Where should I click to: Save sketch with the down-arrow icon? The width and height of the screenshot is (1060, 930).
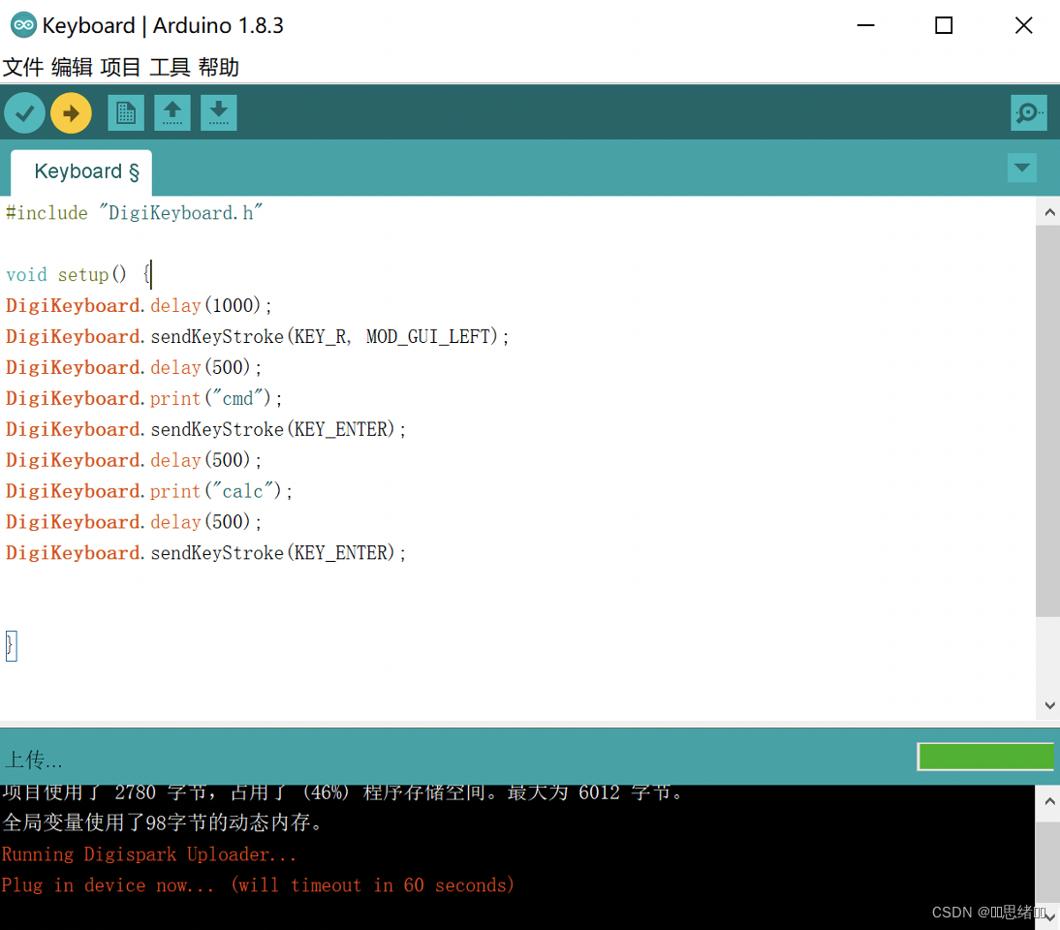click(x=218, y=113)
